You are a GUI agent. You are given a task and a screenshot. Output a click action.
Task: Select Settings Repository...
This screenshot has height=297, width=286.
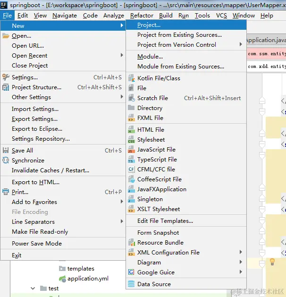[63, 139]
